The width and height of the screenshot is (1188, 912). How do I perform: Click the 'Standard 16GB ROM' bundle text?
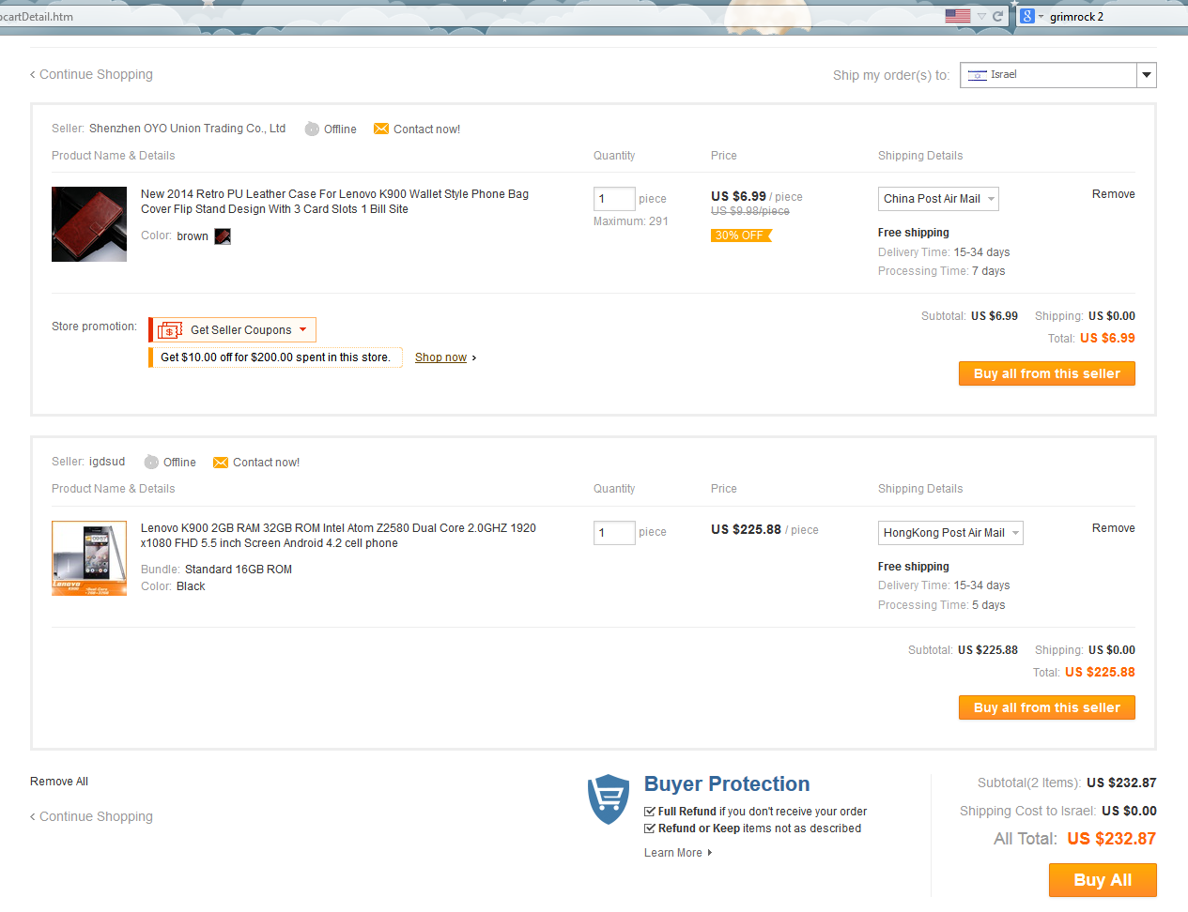(239, 570)
